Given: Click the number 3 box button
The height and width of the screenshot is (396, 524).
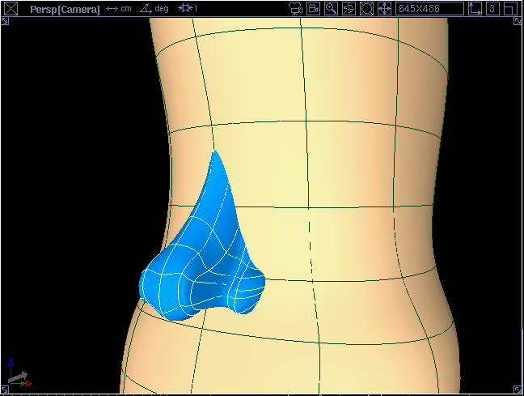Looking at the screenshot, I should tap(492, 9).
